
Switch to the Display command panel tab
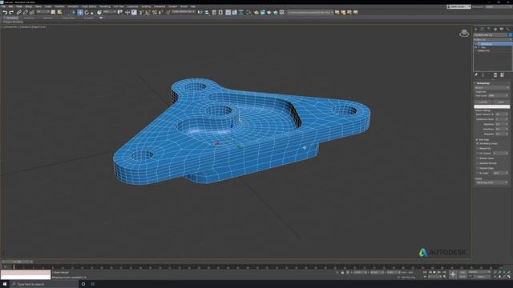[x=502, y=29]
